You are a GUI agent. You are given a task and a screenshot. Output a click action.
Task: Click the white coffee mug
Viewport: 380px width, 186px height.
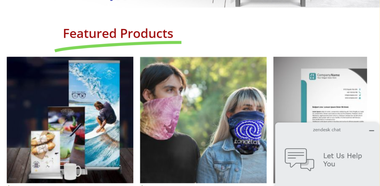(x=72, y=171)
